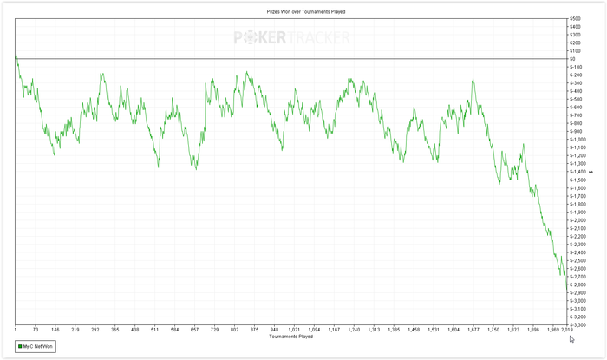Click the x-axis value 802
607x360 pixels.
pyautogui.click(x=234, y=330)
